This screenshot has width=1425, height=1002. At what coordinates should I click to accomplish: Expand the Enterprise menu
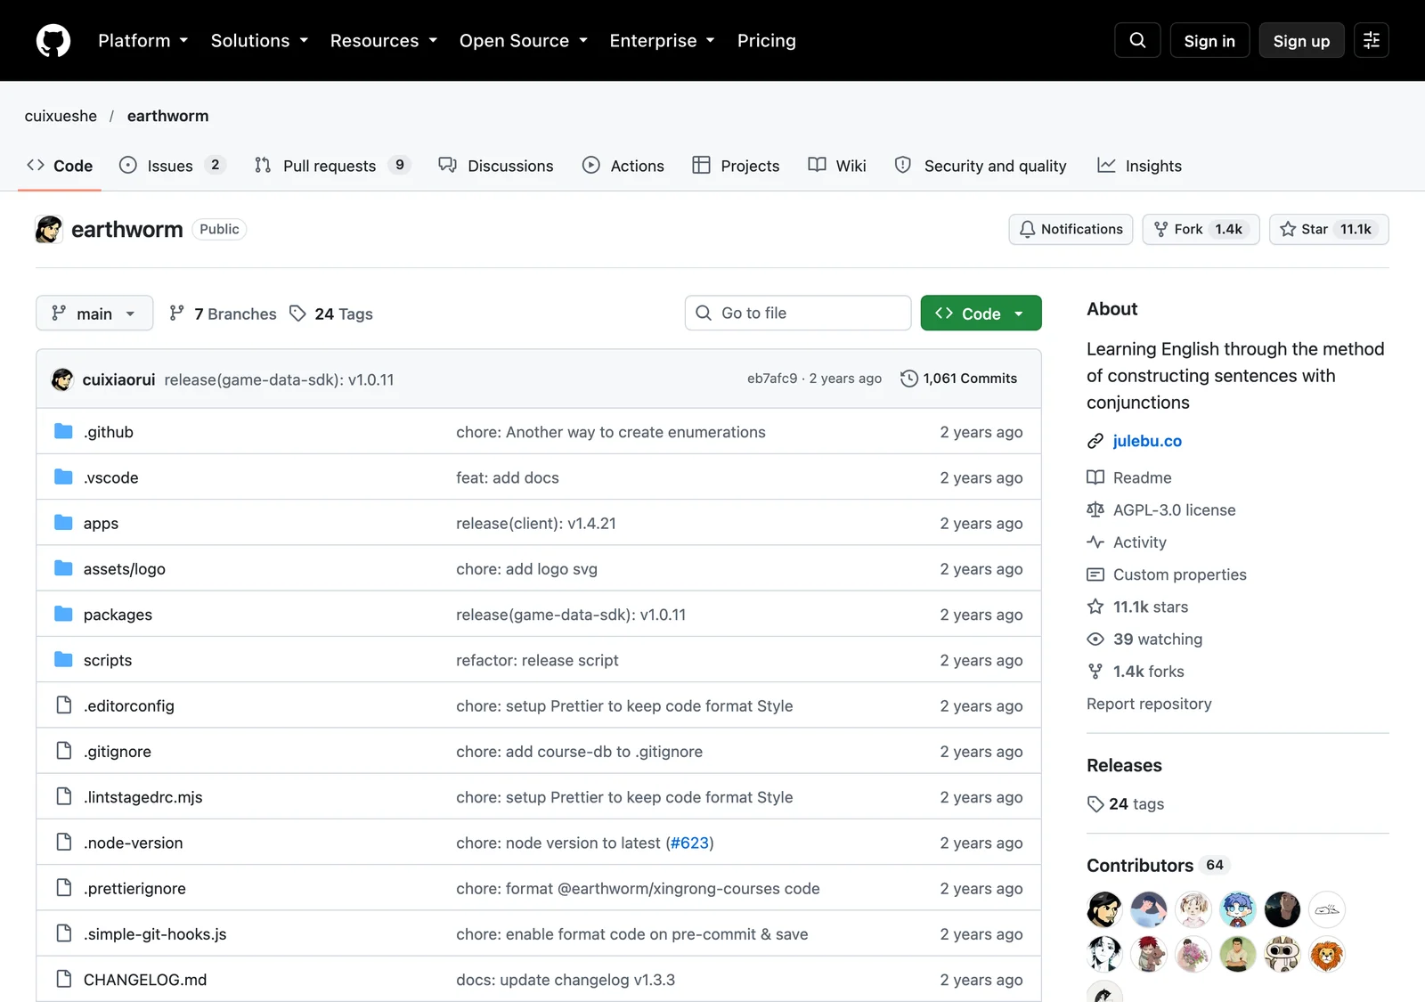663,41
